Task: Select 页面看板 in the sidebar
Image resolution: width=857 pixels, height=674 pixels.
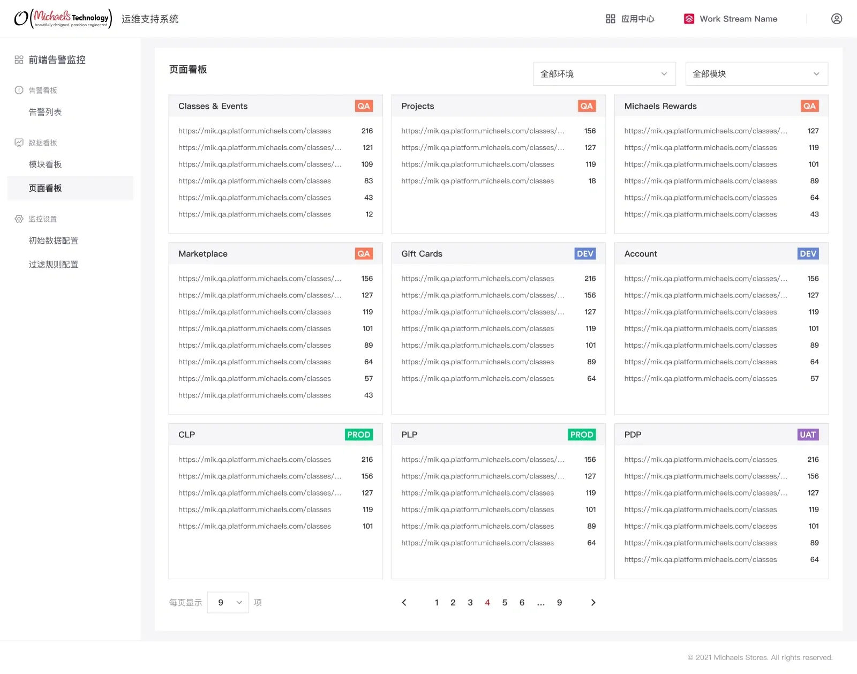Action: click(x=70, y=188)
